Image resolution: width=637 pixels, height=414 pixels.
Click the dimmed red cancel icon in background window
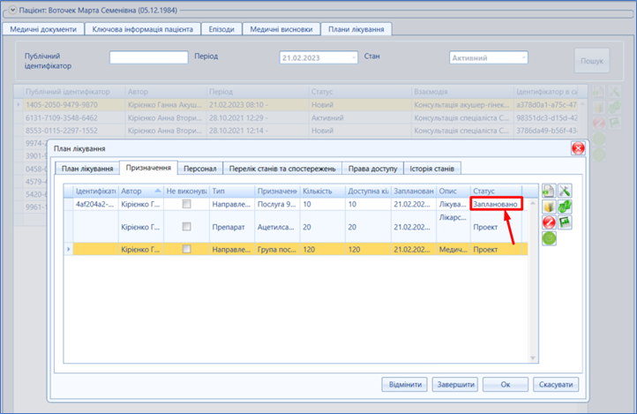(598, 123)
